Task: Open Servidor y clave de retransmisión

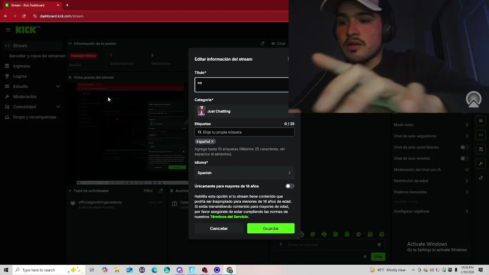Action: coord(37,56)
